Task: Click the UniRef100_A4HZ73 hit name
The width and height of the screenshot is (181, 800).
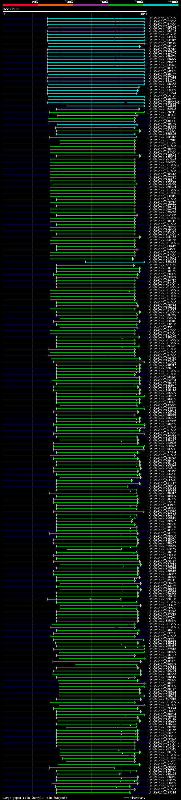Action: pyautogui.click(x=162, y=696)
